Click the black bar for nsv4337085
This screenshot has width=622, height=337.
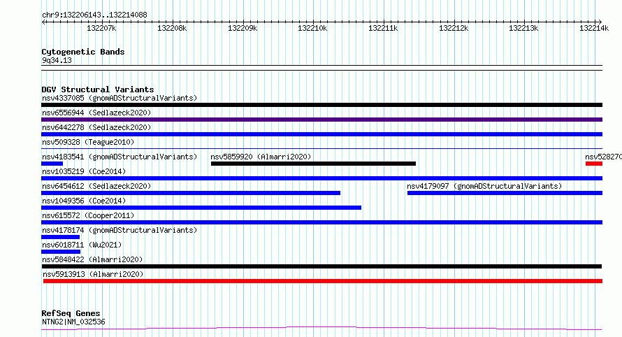(x=321, y=105)
